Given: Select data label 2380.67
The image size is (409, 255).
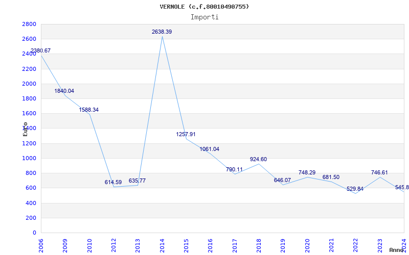Looking at the screenshot, I should pos(40,50).
